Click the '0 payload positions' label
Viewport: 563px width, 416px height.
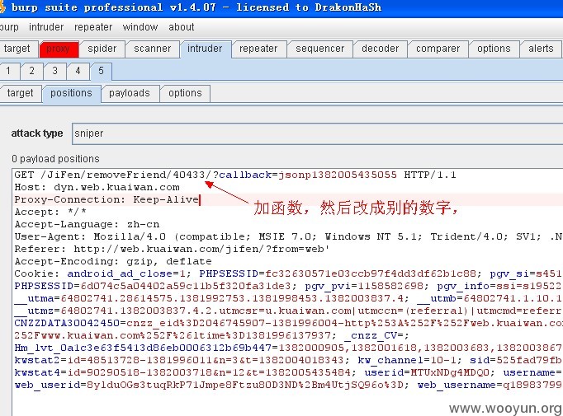[55, 159]
